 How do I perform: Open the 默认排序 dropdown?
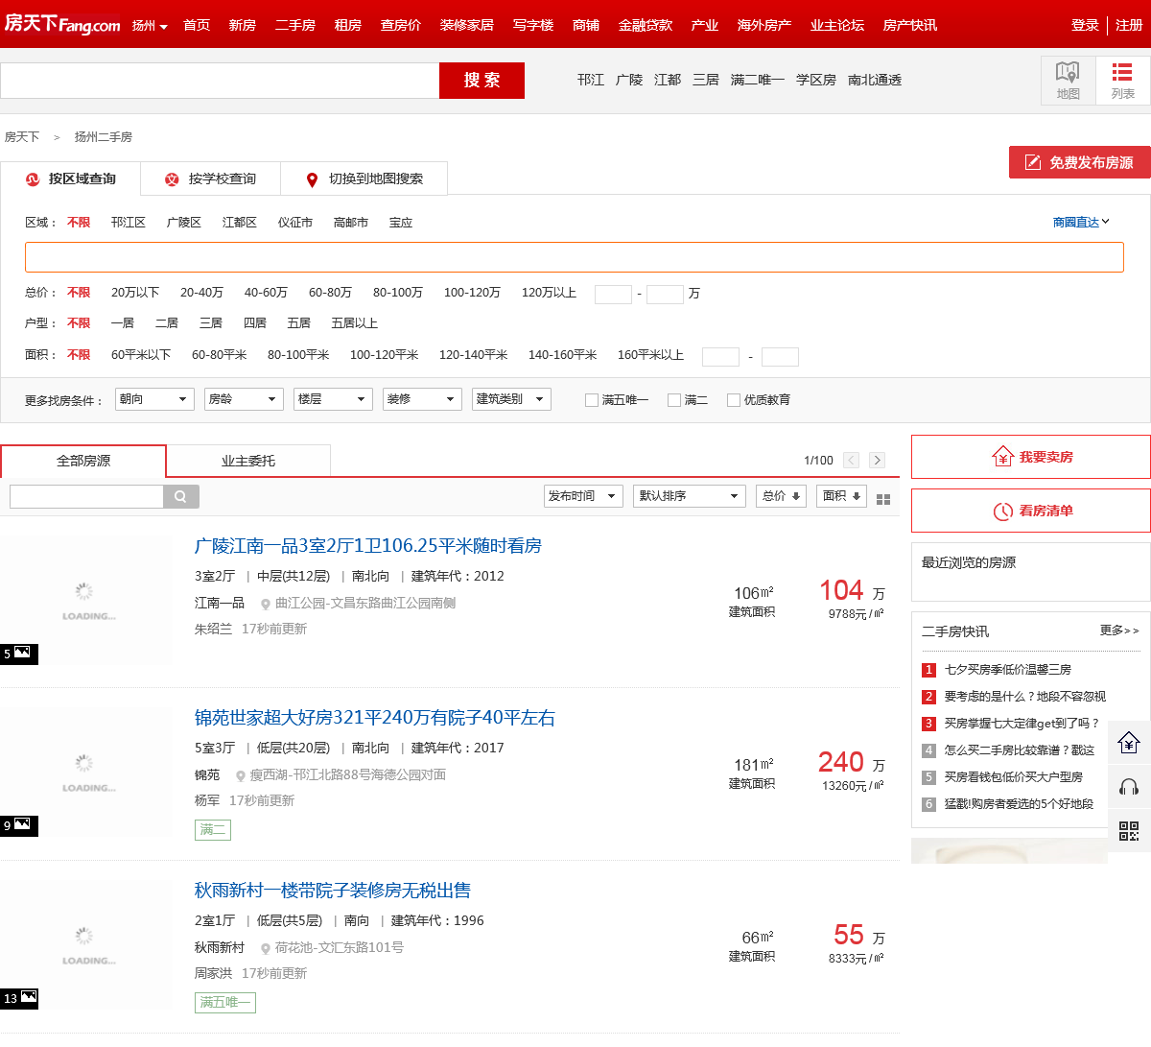coord(689,496)
